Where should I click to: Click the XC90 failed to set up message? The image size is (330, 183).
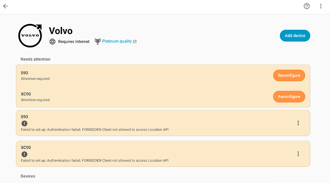click(95, 160)
